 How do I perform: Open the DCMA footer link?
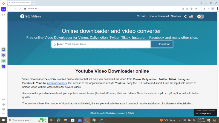pyautogui.click(x=131, y=113)
